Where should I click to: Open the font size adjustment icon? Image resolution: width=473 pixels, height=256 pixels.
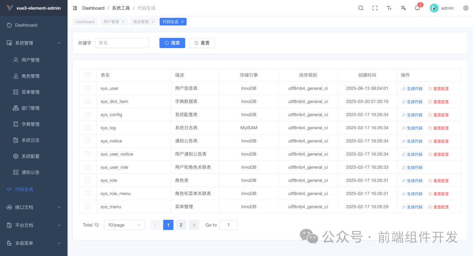point(389,8)
